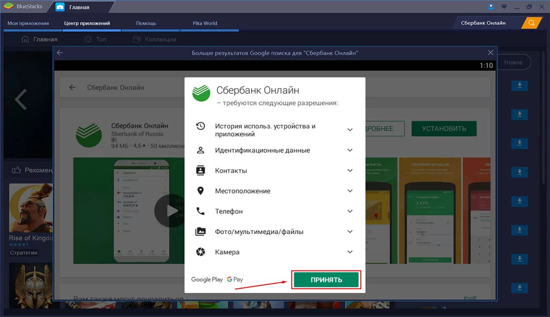Close the Google search results overlay
The image size is (550, 317).
(x=490, y=53)
